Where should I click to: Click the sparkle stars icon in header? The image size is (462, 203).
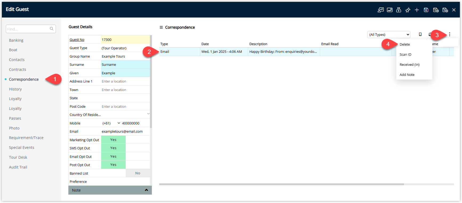[408, 10]
